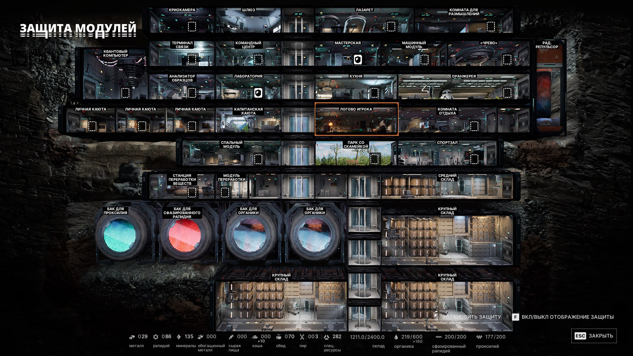This screenshot has height=356, width=633.
Task: Click the пир count 003
Action: [x=313, y=337]
